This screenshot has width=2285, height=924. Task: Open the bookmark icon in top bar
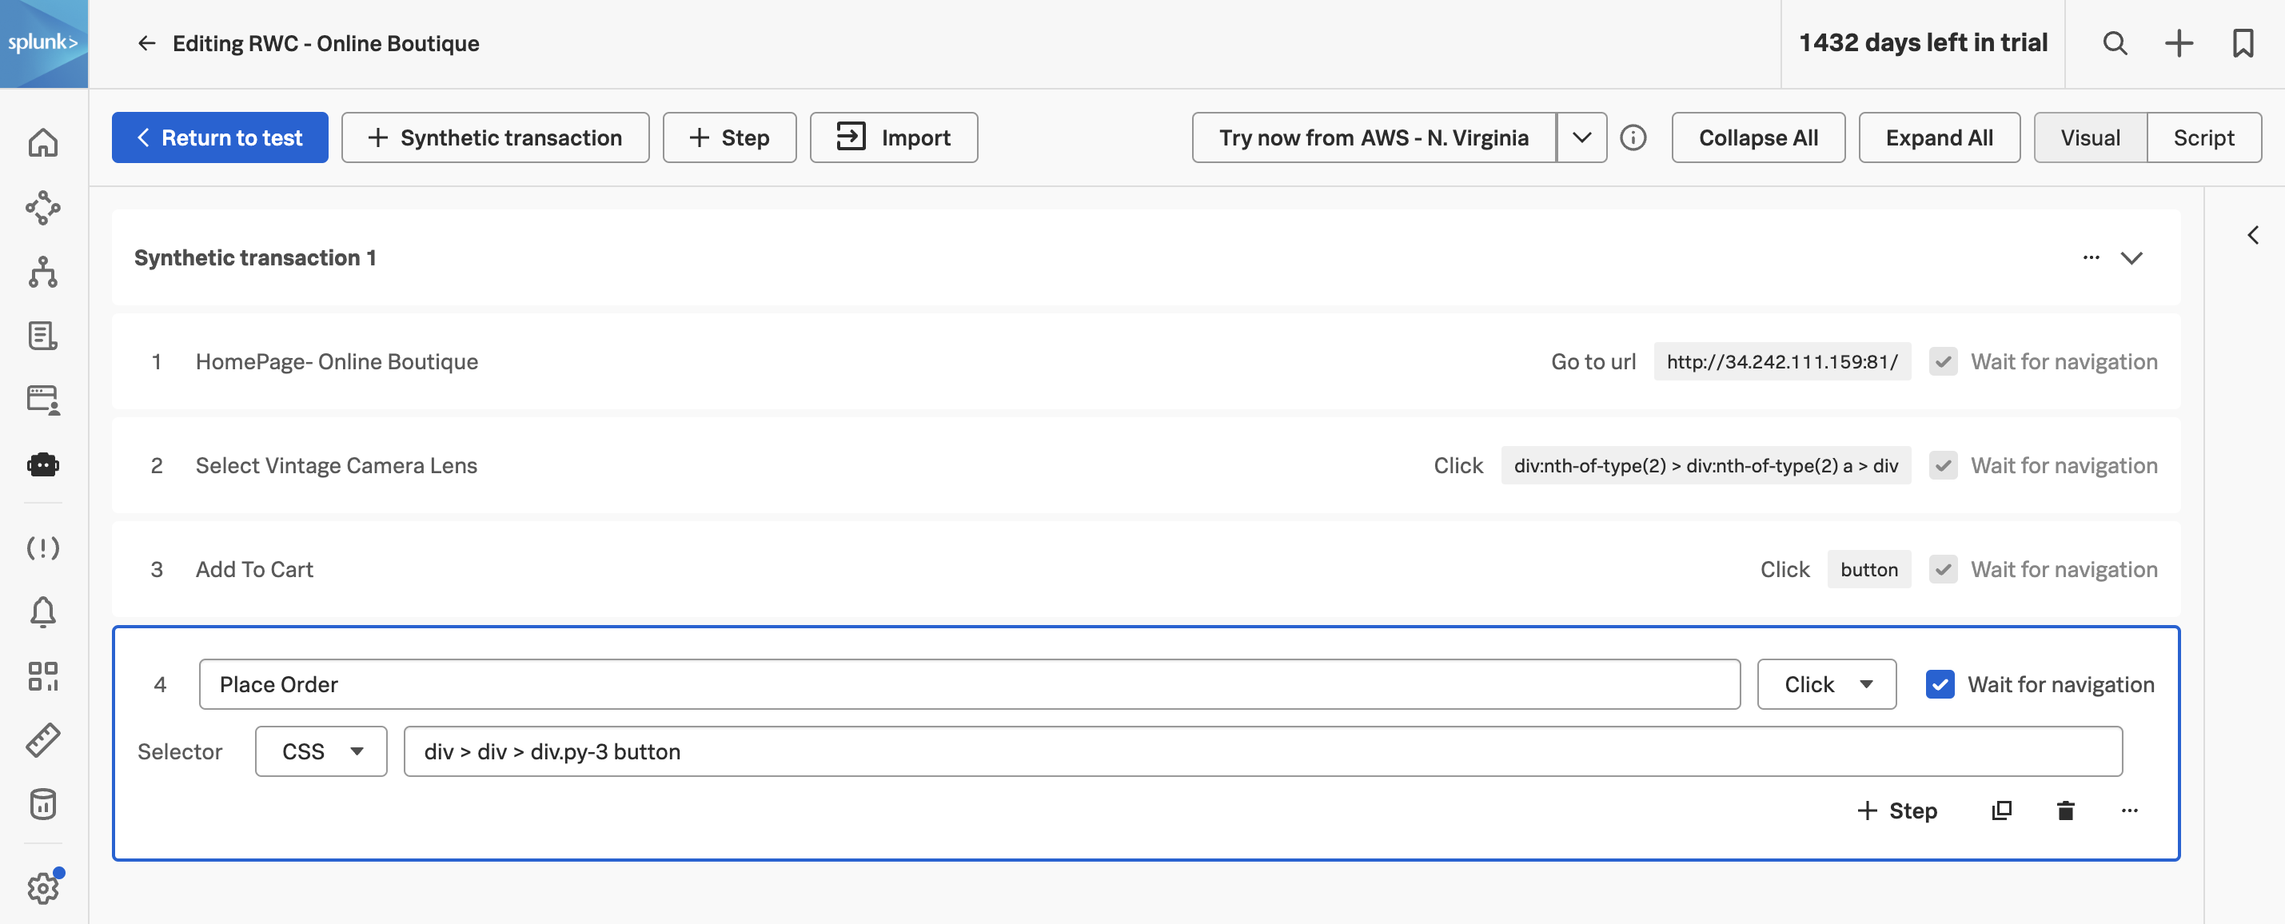tap(2243, 42)
